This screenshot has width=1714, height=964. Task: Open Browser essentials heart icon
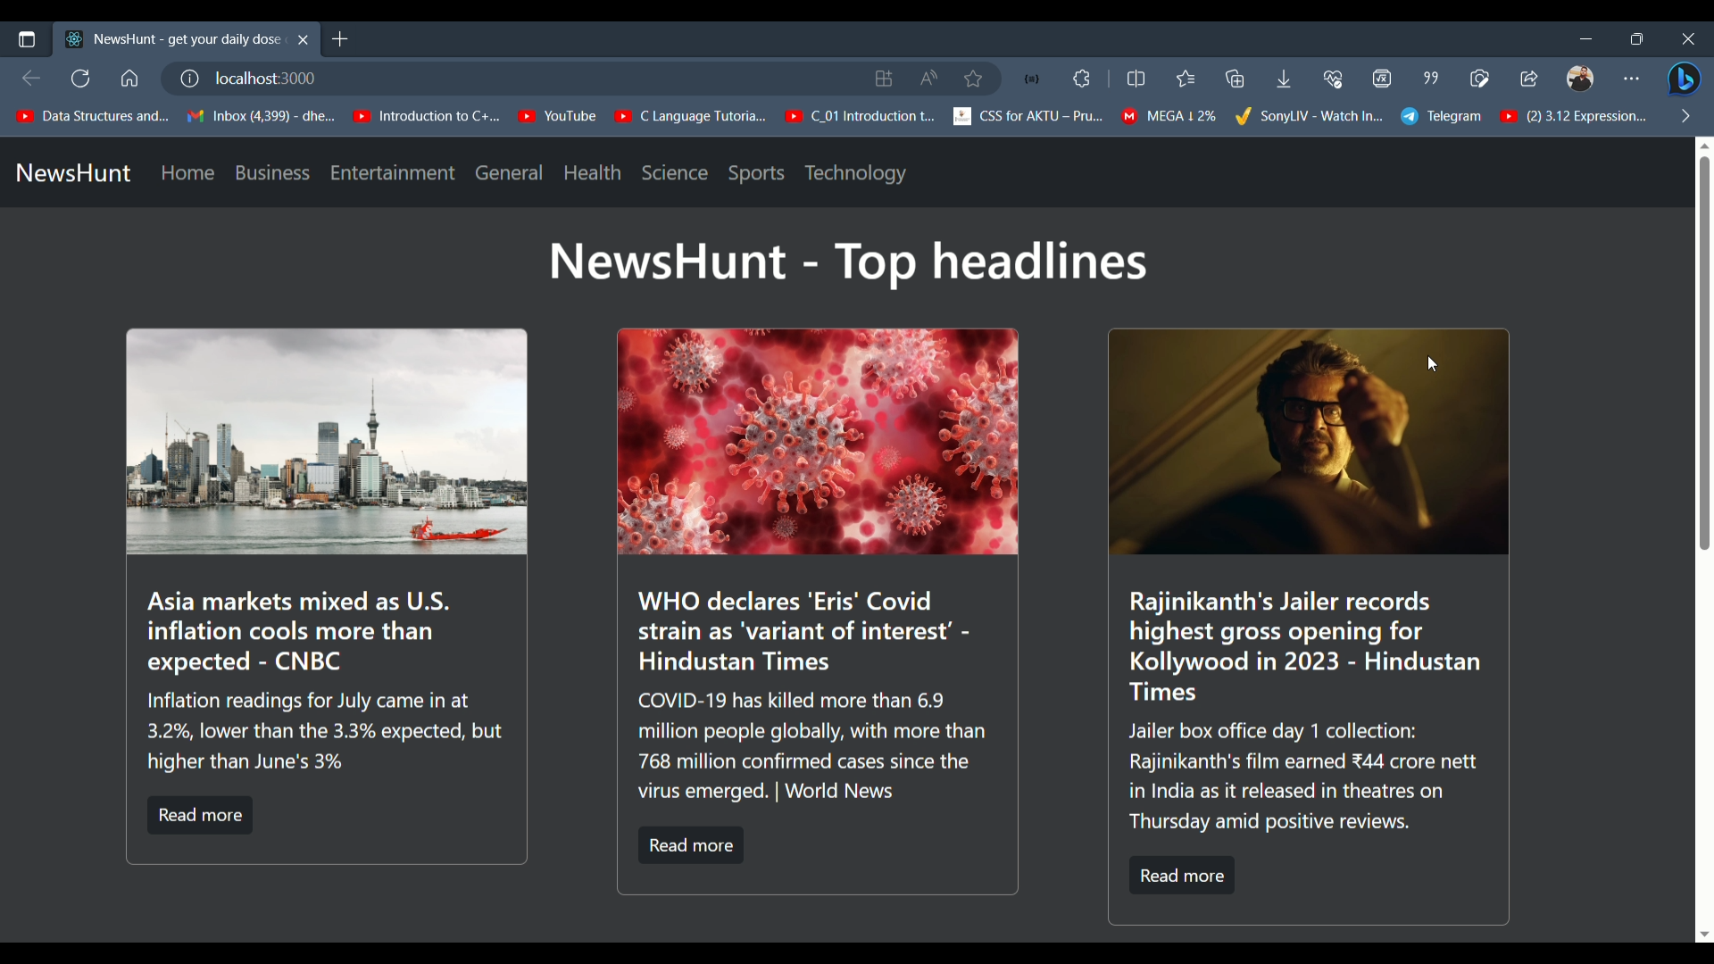1334,79
